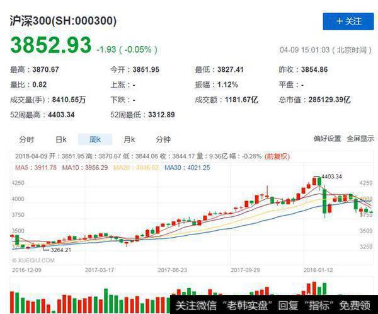Click the 4403.34 peak marker on chart
Screen dimensions: 378x314
coord(331,177)
